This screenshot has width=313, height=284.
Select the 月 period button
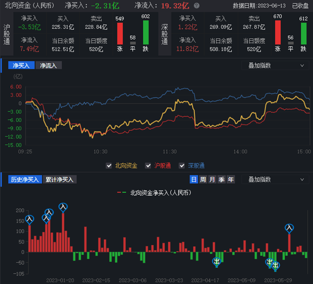212,180
